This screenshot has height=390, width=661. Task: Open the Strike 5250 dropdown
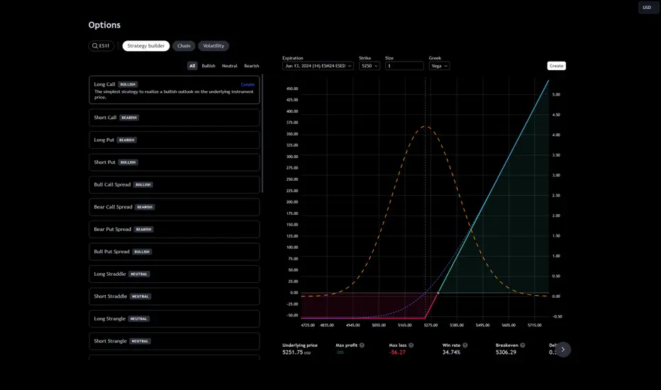(x=370, y=66)
